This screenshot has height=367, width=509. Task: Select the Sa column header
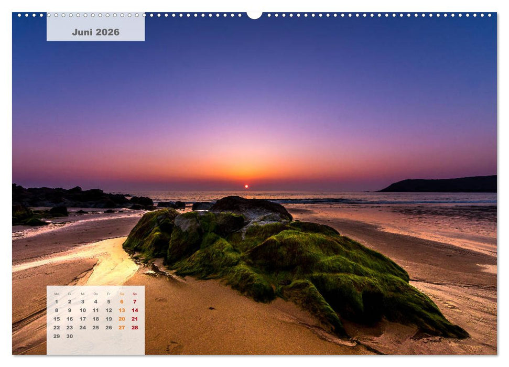[122, 293]
